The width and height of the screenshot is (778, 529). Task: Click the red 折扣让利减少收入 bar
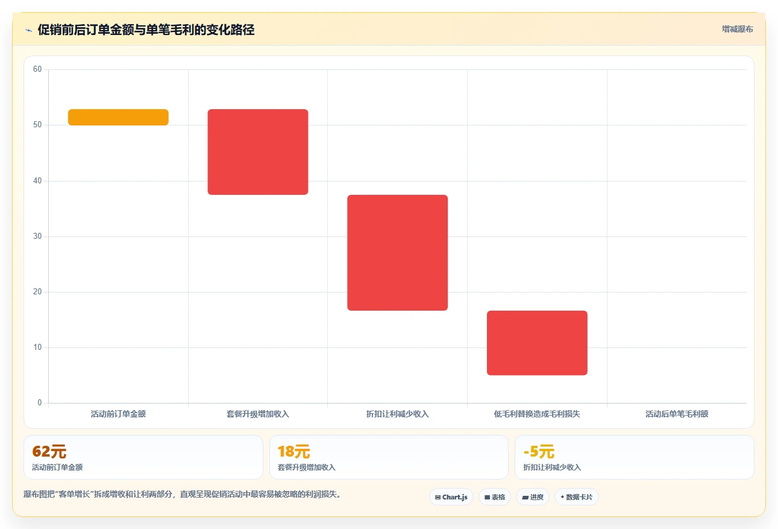(398, 253)
